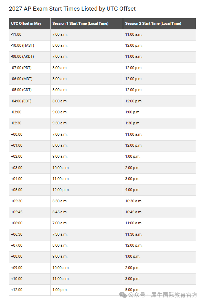Image resolution: width=204 pixels, height=303 pixels.
Task: Click the +08:00 offset cell
Action: (x=30, y=256)
